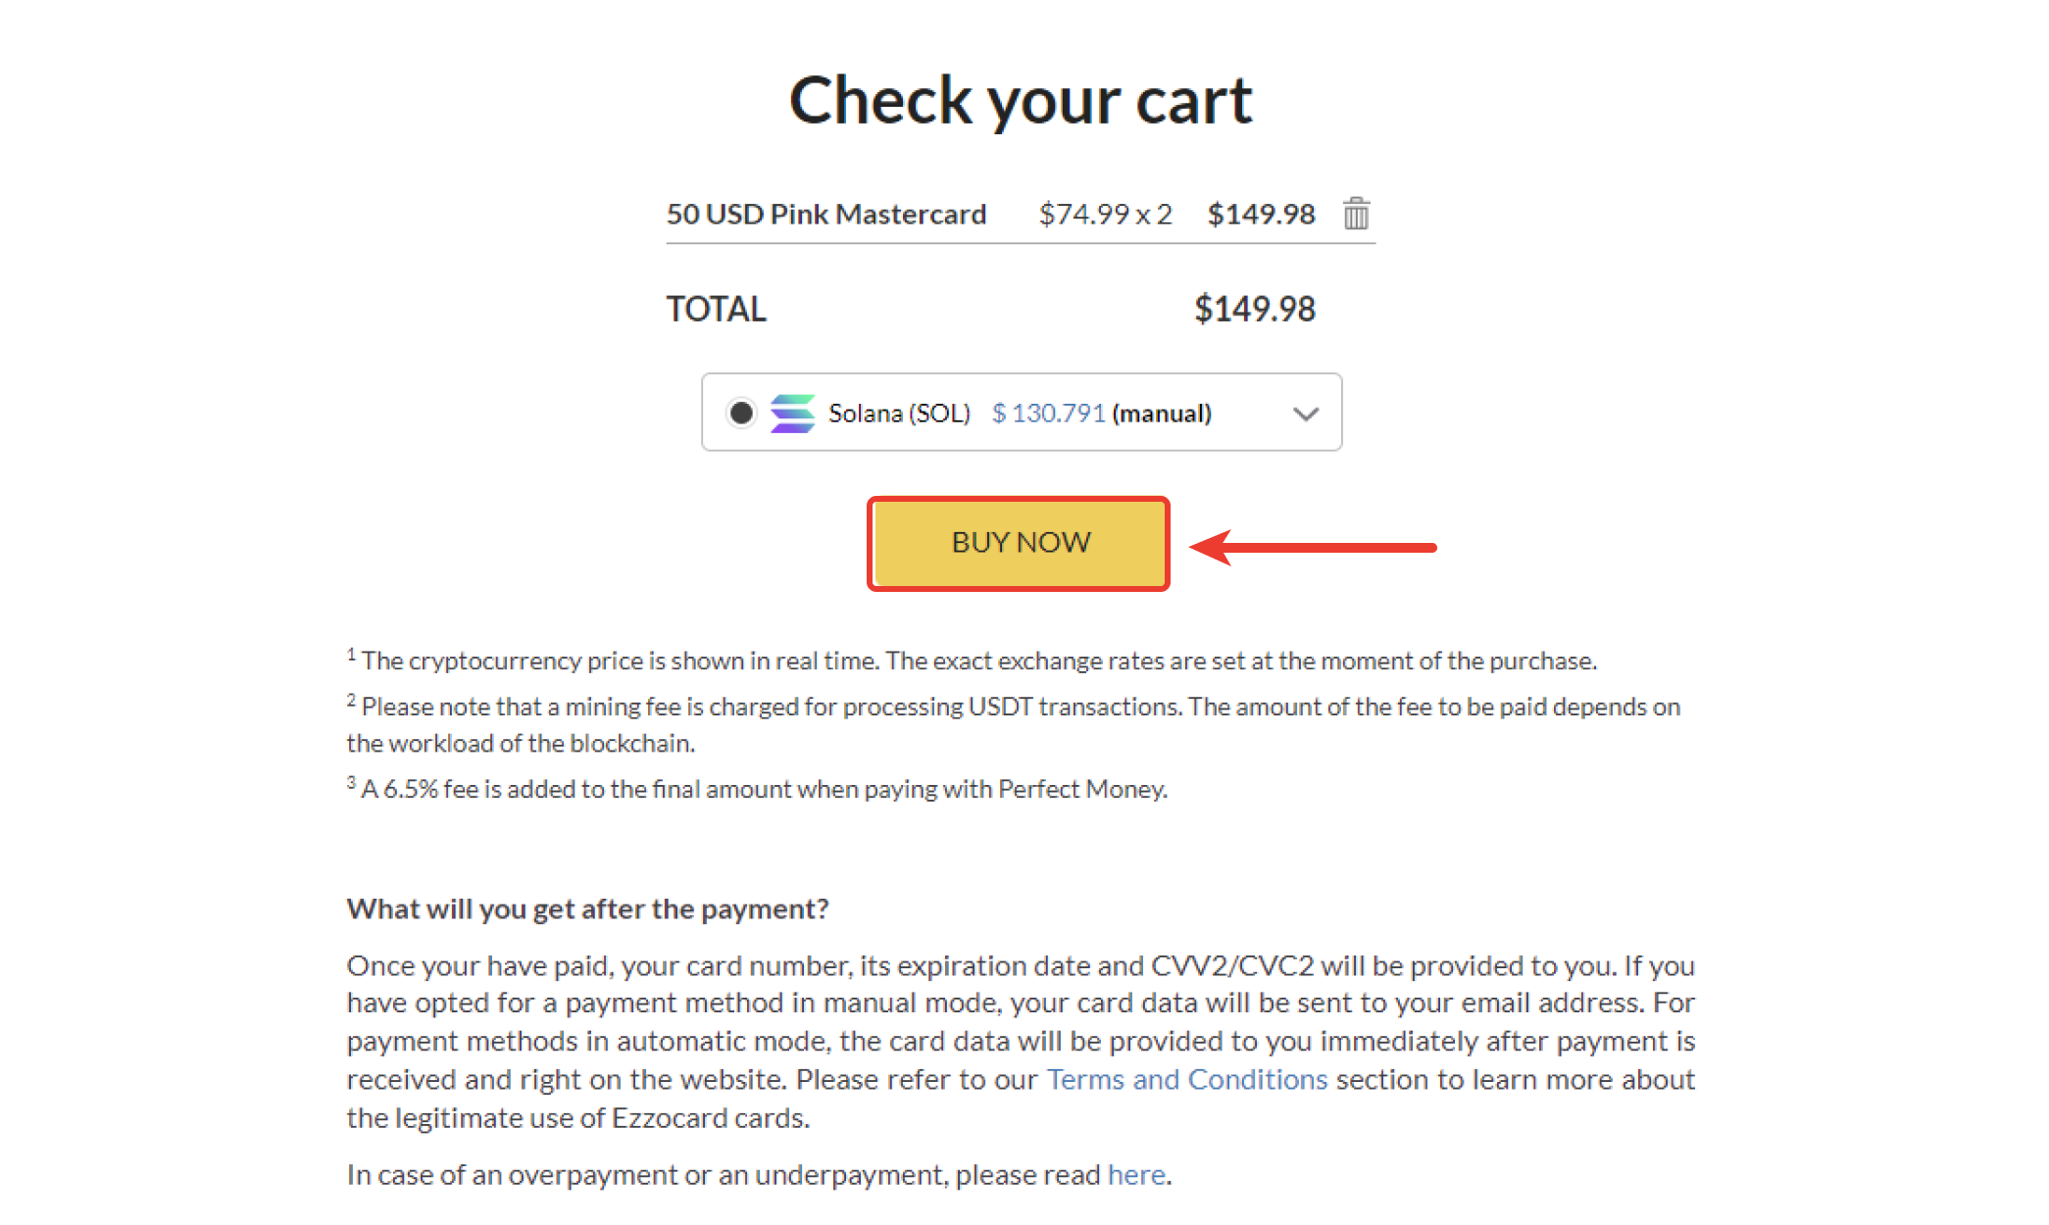Click the 50 USD Pink Mastercard name
Image resolution: width=2049 pixels, height=1225 pixels.
pyautogui.click(x=825, y=214)
